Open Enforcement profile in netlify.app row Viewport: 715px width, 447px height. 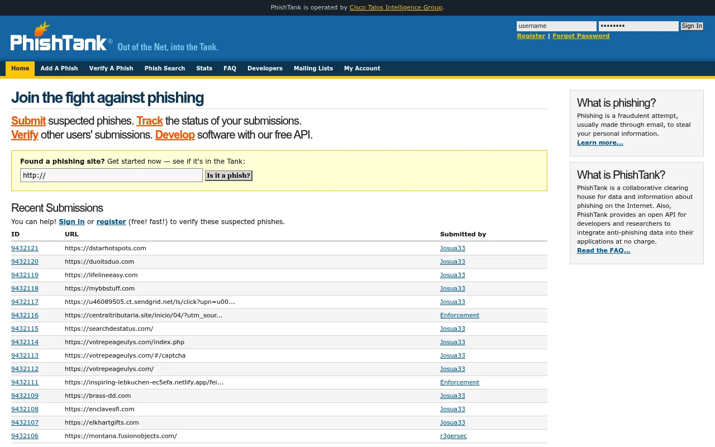pyautogui.click(x=460, y=382)
